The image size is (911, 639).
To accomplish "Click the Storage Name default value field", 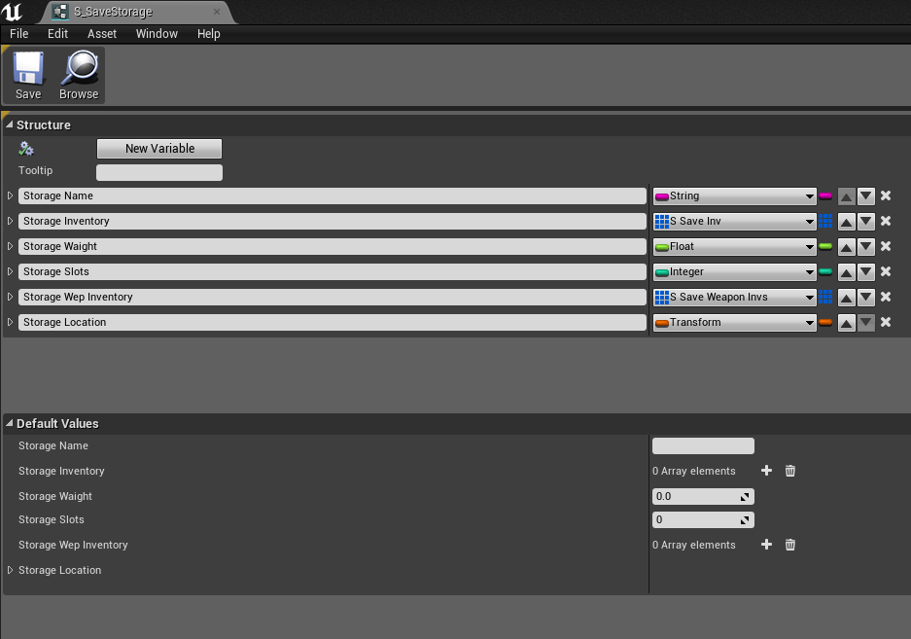I will pyautogui.click(x=703, y=446).
